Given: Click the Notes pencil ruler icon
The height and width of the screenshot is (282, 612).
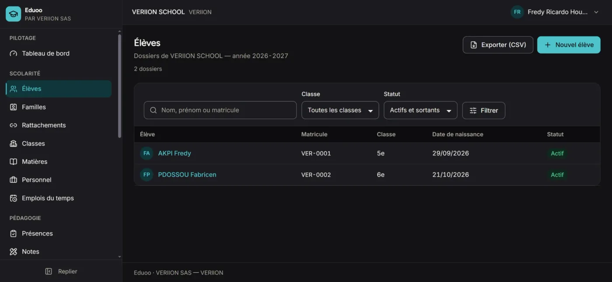Looking at the screenshot, I should pyautogui.click(x=14, y=252).
